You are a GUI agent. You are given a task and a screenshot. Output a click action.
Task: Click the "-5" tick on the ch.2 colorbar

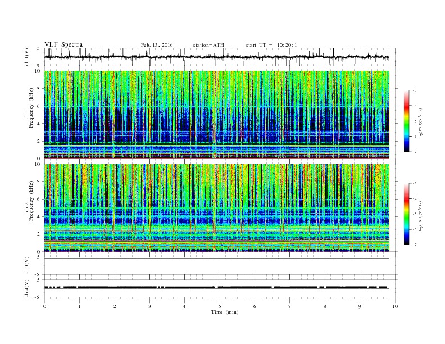(415, 214)
